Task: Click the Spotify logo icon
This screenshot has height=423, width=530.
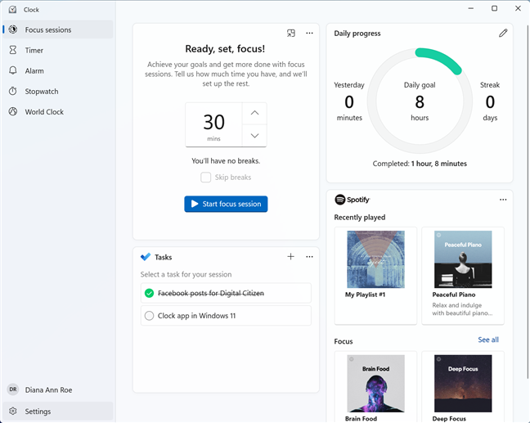Action: 339,200
